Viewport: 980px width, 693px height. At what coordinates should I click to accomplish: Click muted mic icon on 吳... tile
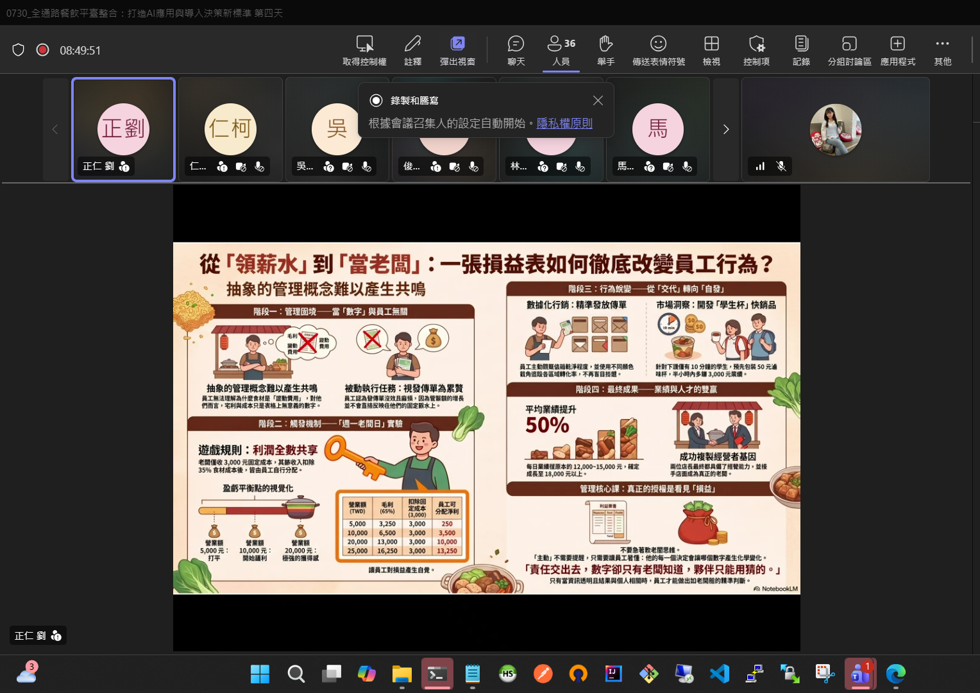[366, 167]
